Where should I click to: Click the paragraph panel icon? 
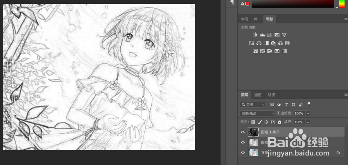click(x=232, y=2)
